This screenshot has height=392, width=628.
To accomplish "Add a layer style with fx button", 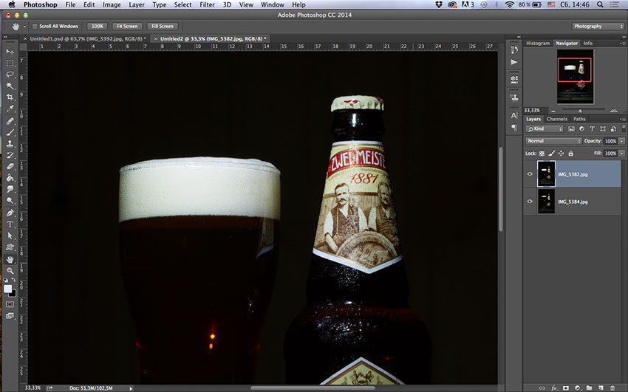I will [554, 388].
